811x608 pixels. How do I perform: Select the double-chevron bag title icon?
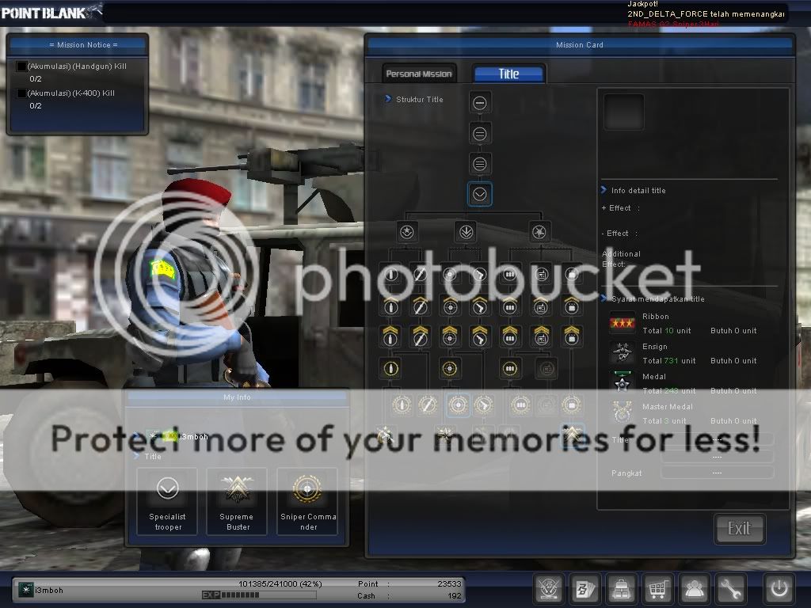572,336
